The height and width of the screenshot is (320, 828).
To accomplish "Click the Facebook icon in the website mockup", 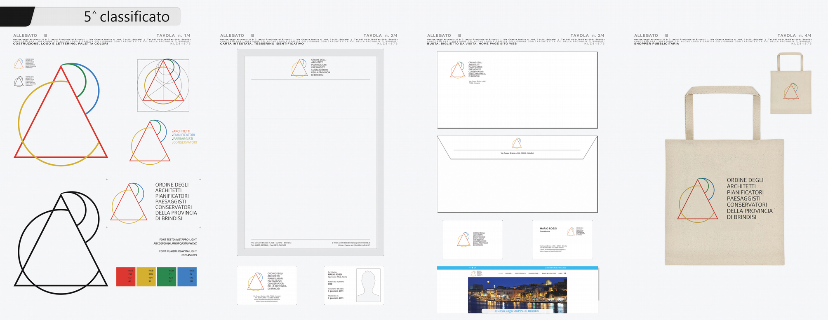I will tap(470, 268).
